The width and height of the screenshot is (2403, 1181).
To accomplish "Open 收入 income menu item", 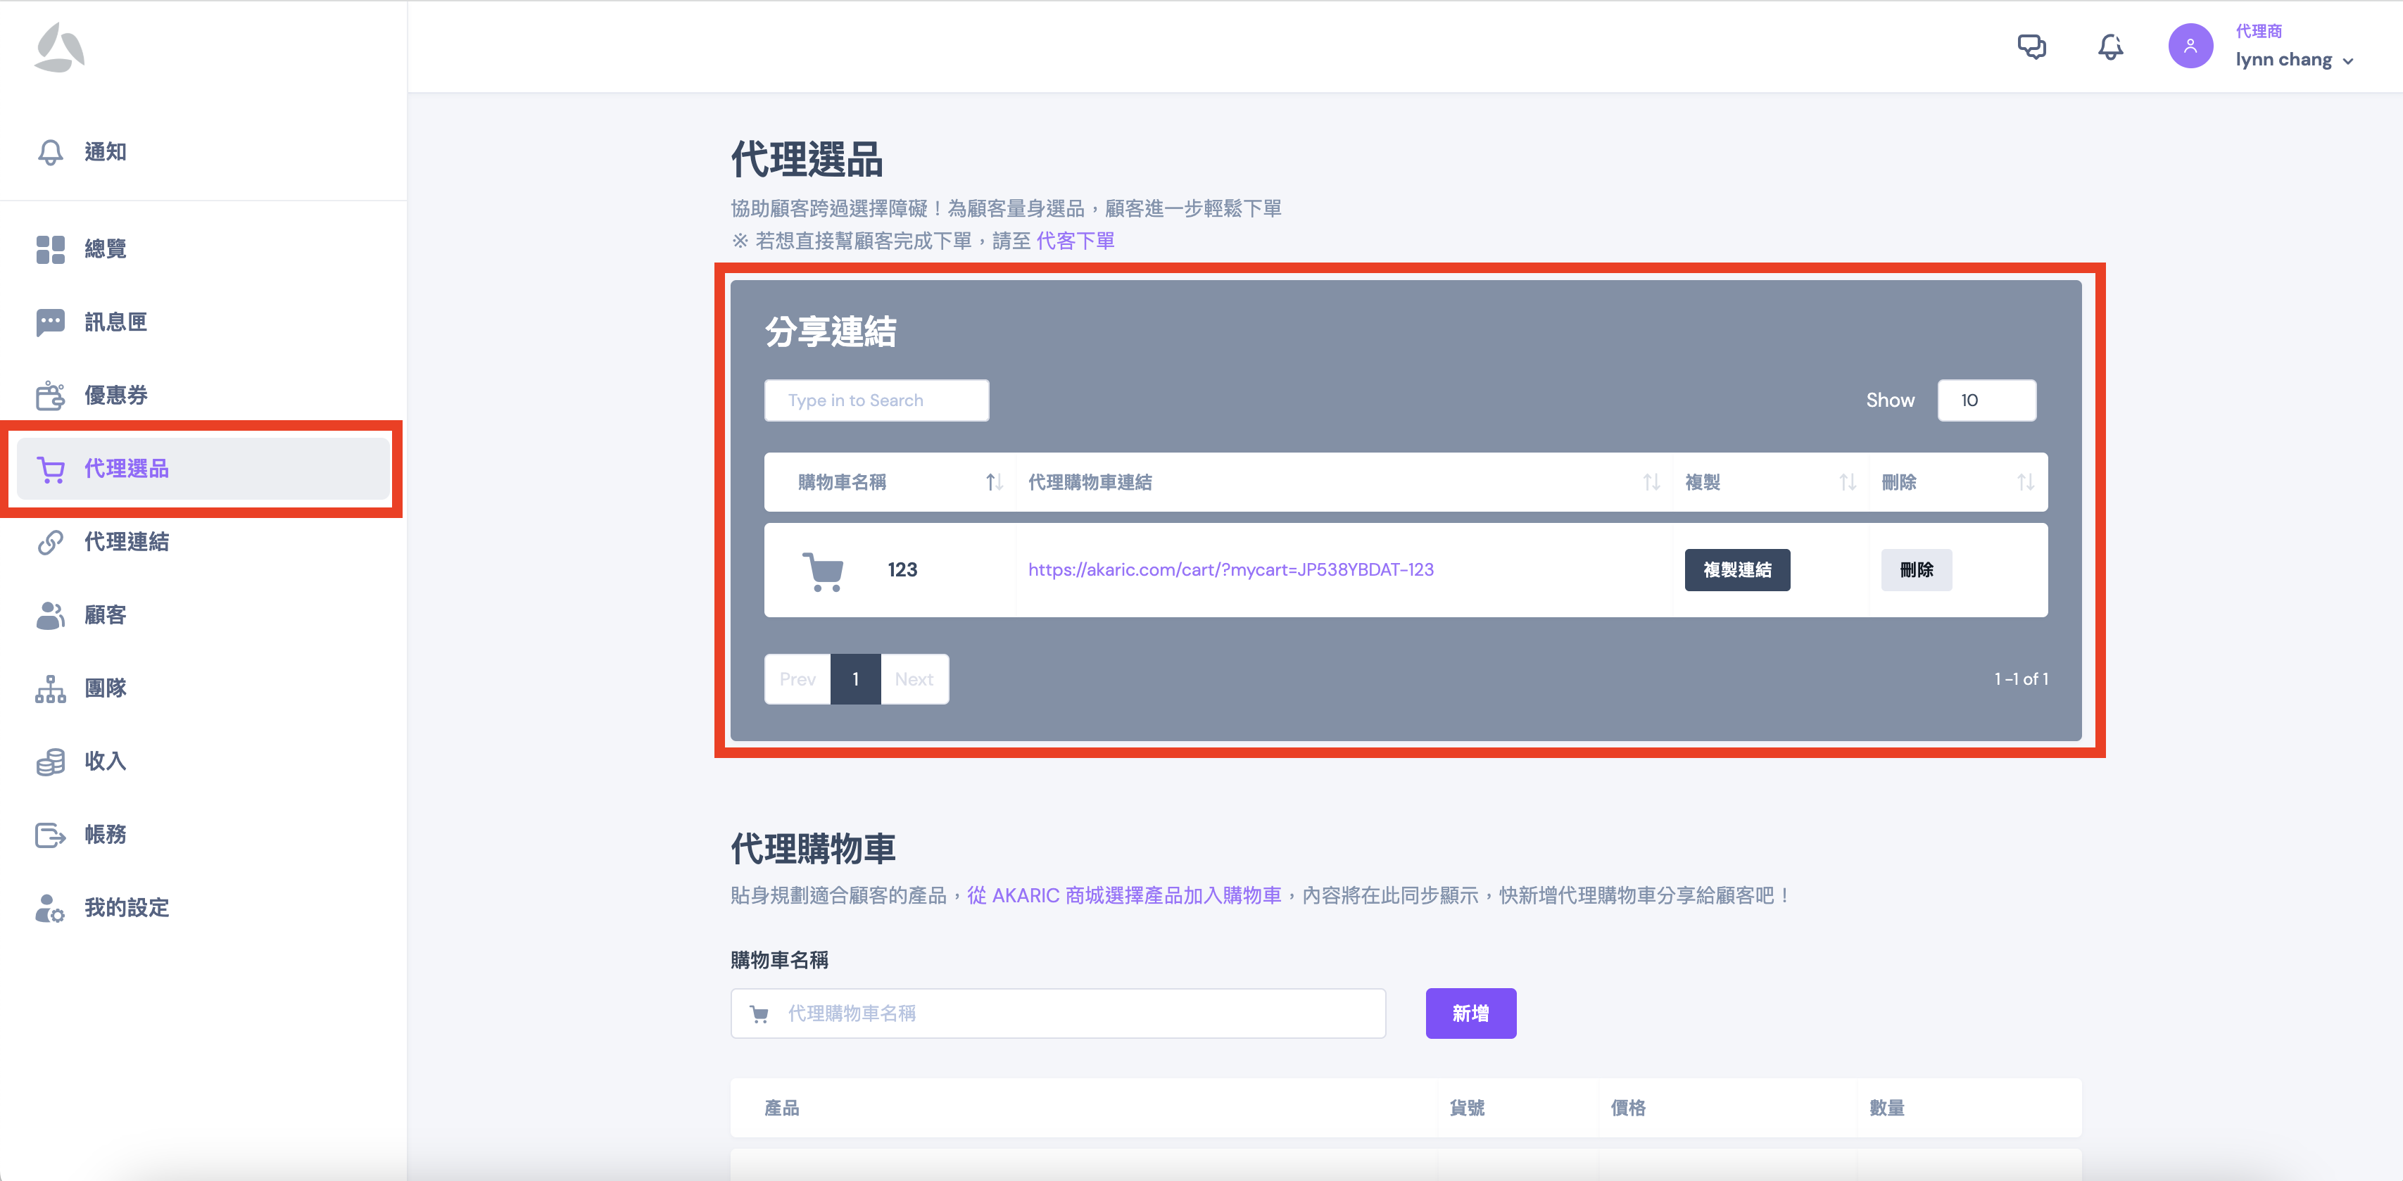I will (104, 762).
